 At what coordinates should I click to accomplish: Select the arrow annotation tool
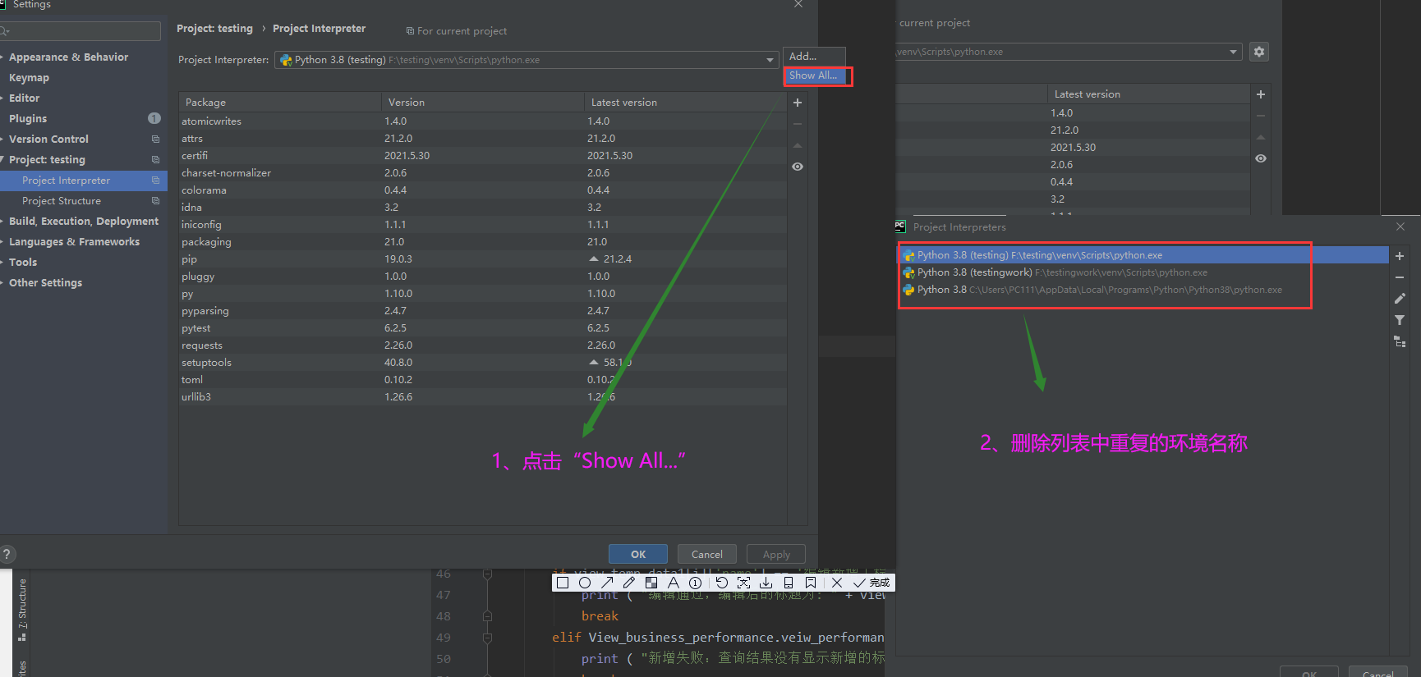607,583
